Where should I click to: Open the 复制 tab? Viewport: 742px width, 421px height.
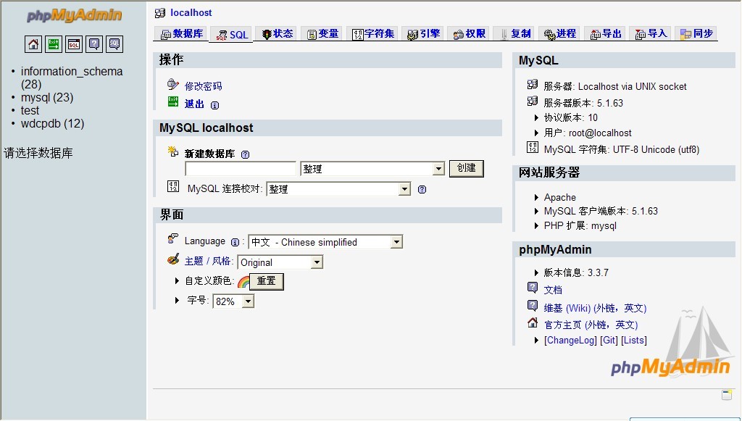click(514, 33)
